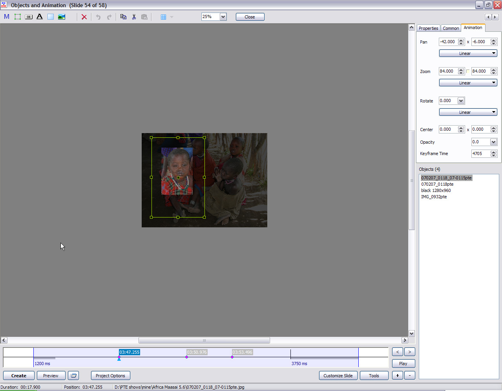Add a rectangle frame object

pyautogui.click(x=18, y=17)
